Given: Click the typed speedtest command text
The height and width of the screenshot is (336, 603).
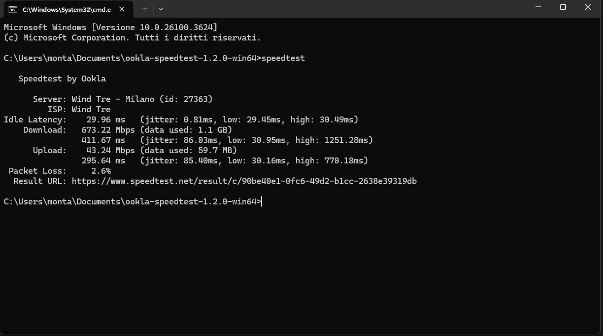Looking at the screenshot, I should (283, 58).
